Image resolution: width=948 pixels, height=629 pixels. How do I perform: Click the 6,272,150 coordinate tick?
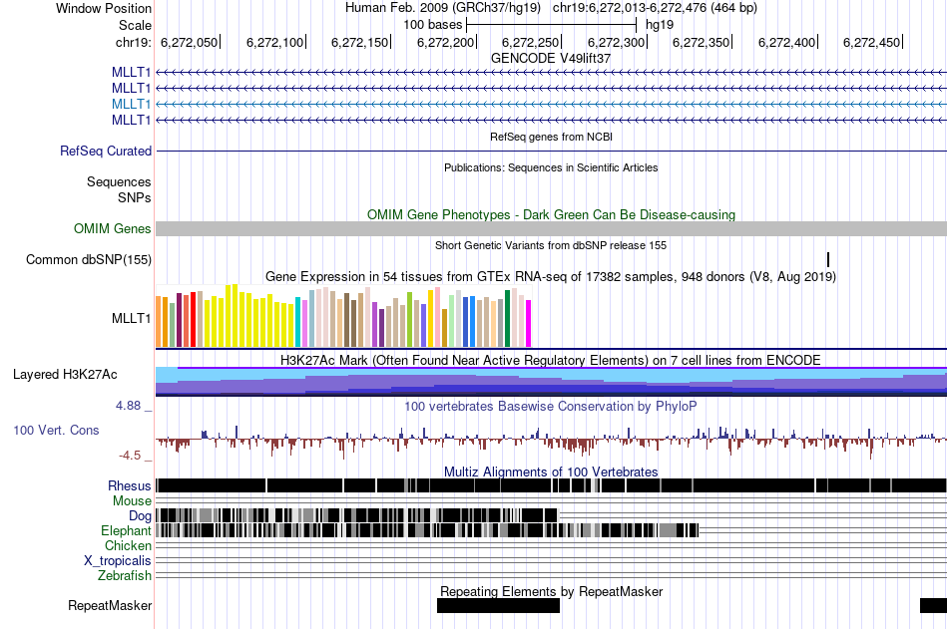360,42
